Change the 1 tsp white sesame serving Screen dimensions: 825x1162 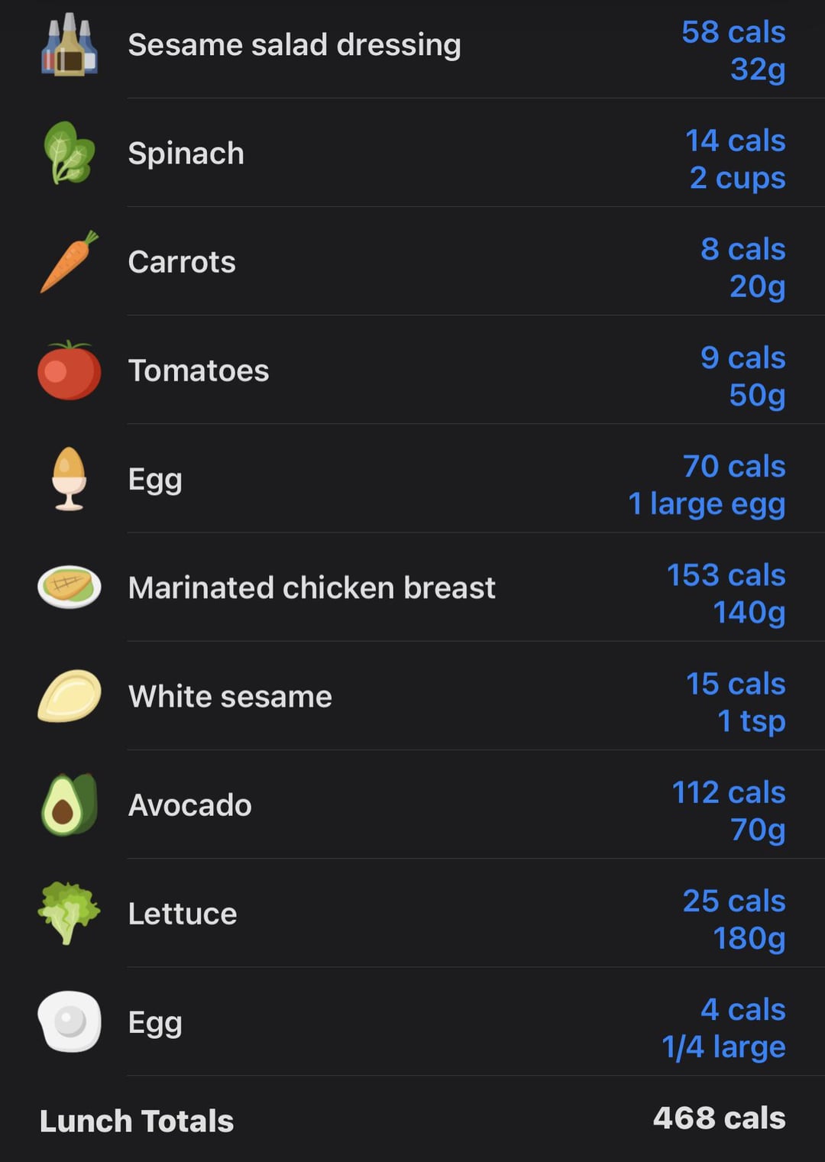pos(751,721)
